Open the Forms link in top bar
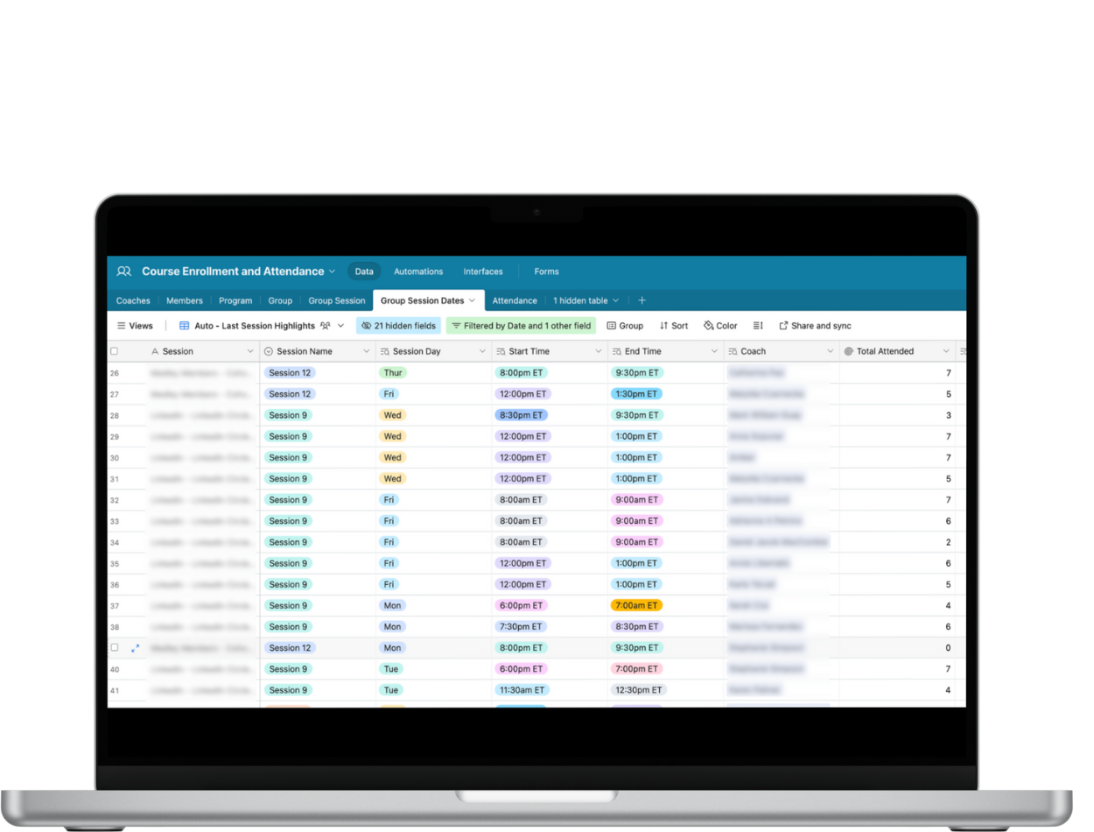This screenshot has width=1094, height=832. coord(546,271)
